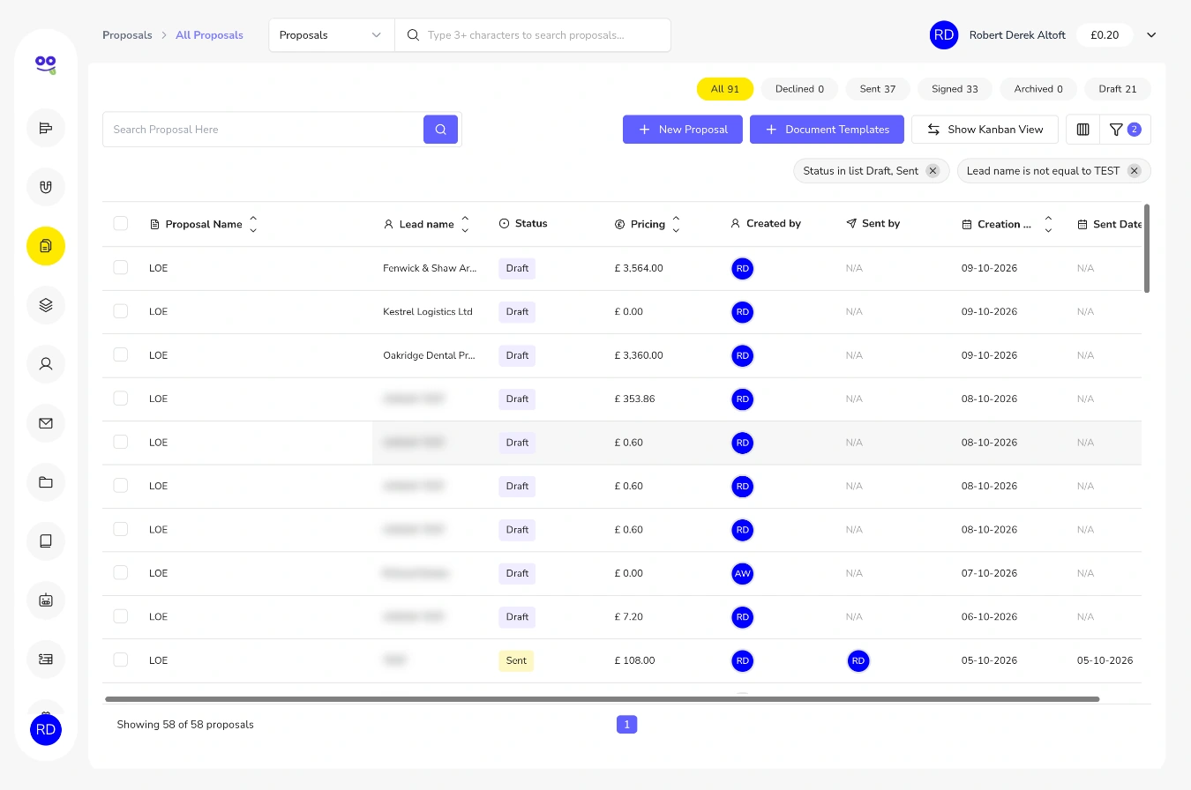The width and height of the screenshot is (1191, 790).
Task: Remove the Status in list Draft, Sent filter
Action: pos(933,171)
